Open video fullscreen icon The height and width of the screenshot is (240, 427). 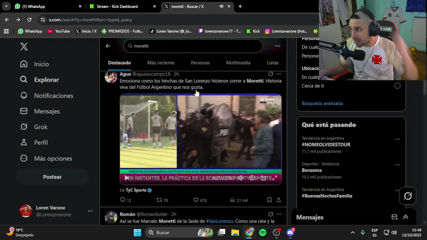275,178
